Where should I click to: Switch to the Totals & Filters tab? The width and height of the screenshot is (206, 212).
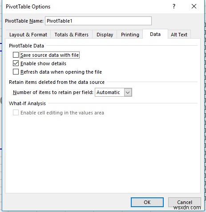point(72,35)
